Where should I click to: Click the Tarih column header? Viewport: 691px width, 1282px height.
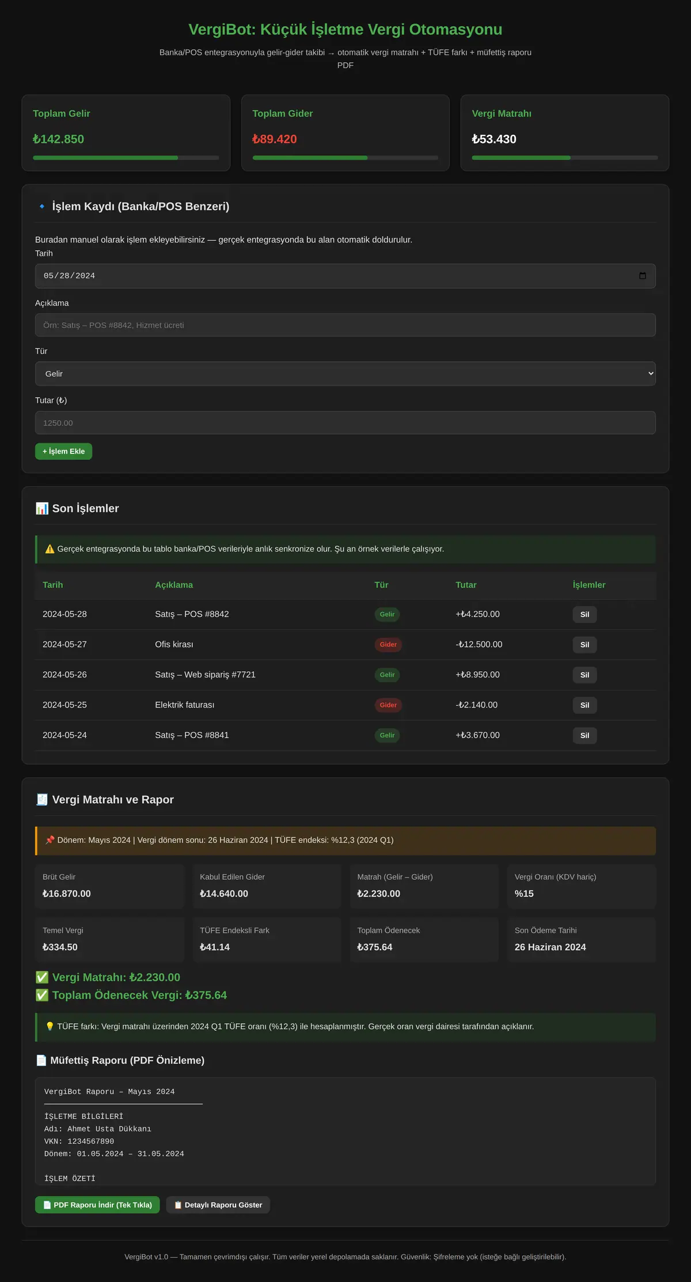53,585
